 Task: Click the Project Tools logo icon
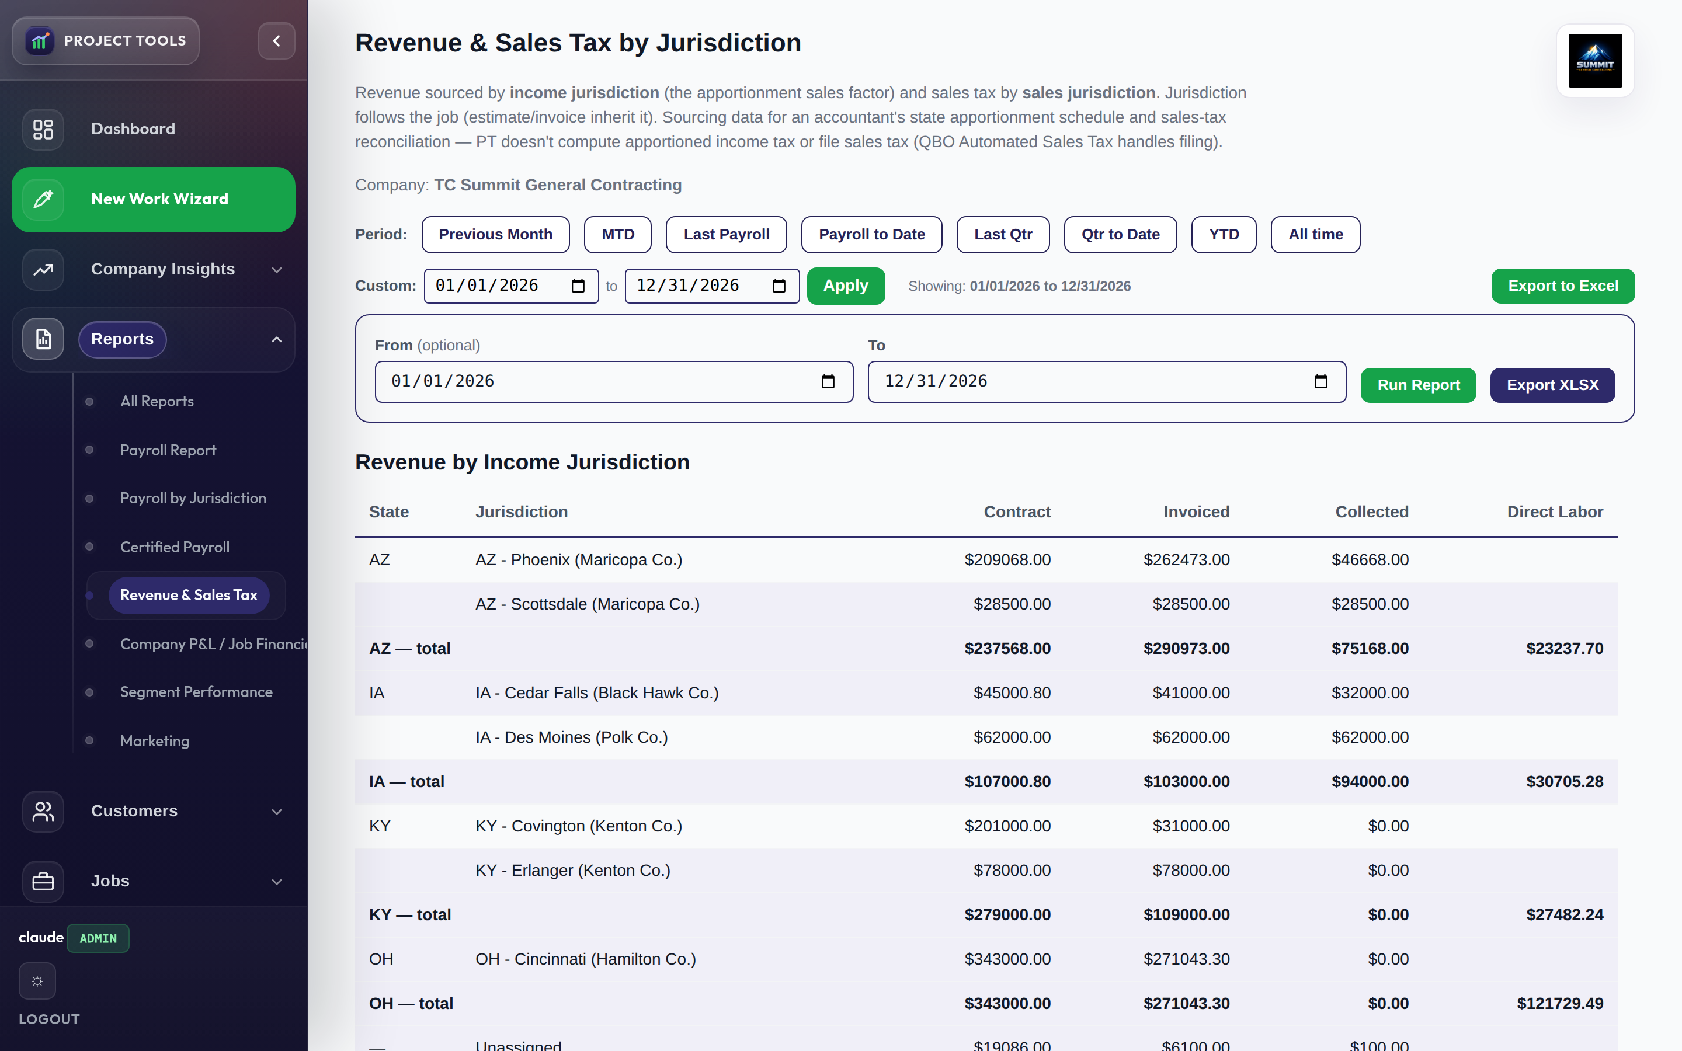(40, 41)
